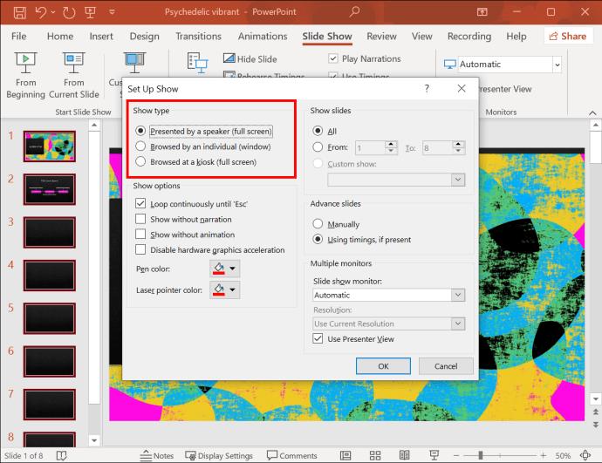Open the Undo history dropdown arrow
The width and height of the screenshot is (602, 463).
pos(53,12)
